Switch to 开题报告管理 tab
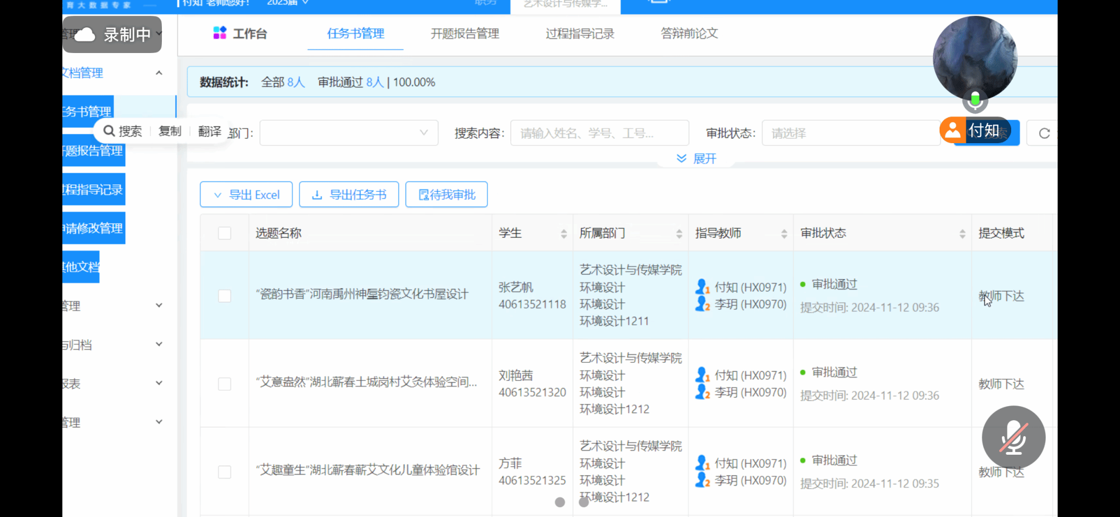 click(x=464, y=34)
